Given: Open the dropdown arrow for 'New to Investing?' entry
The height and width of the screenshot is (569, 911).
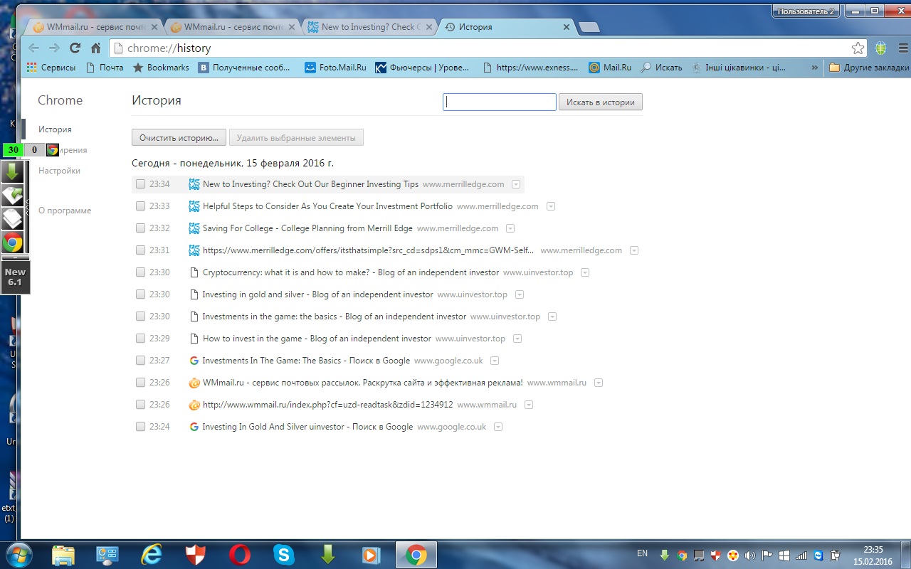Looking at the screenshot, I should 516,184.
